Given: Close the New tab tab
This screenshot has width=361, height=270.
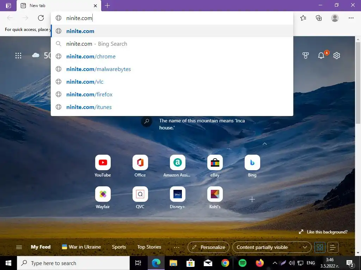Looking at the screenshot, I should point(95,6).
